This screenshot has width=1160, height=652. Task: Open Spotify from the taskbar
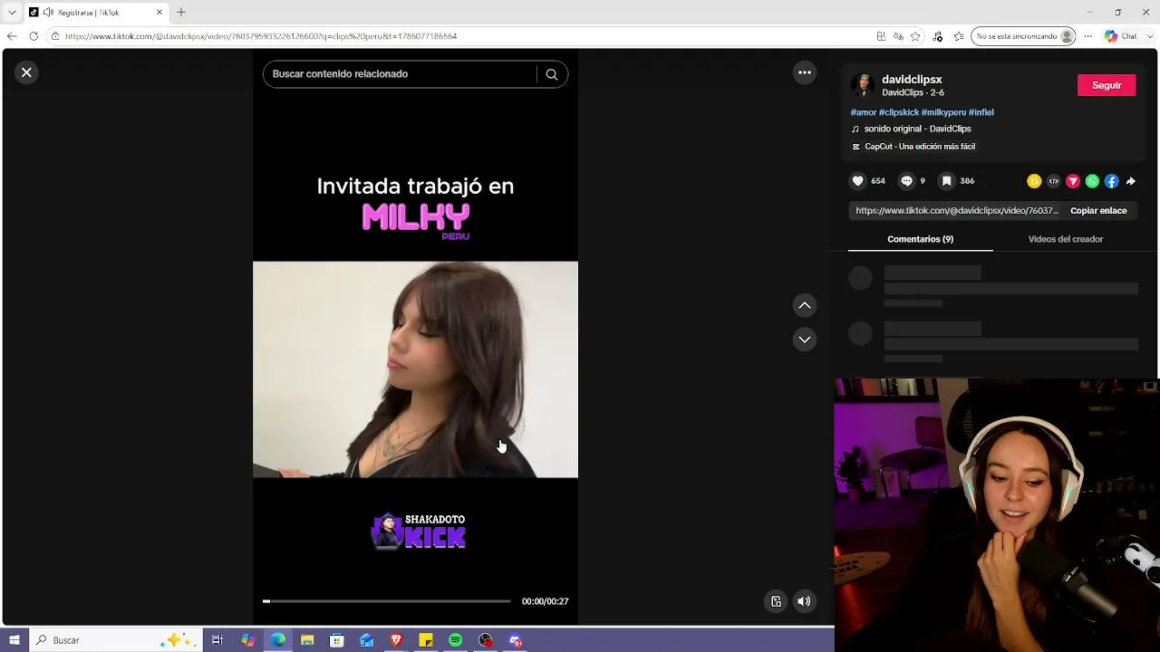(456, 640)
